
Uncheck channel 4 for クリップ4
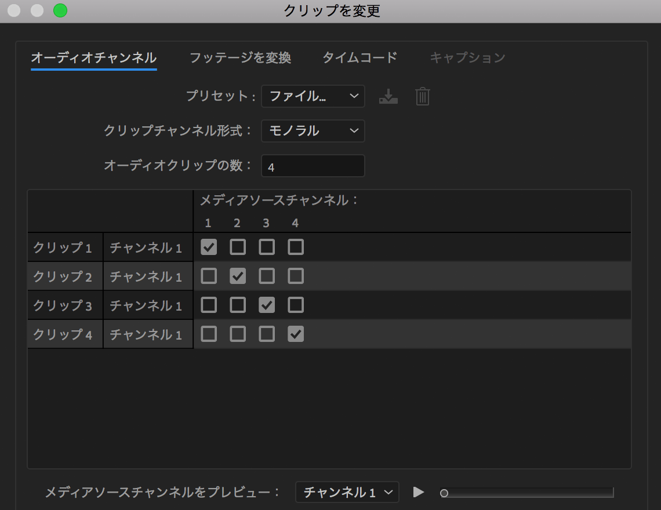(295, 334)
